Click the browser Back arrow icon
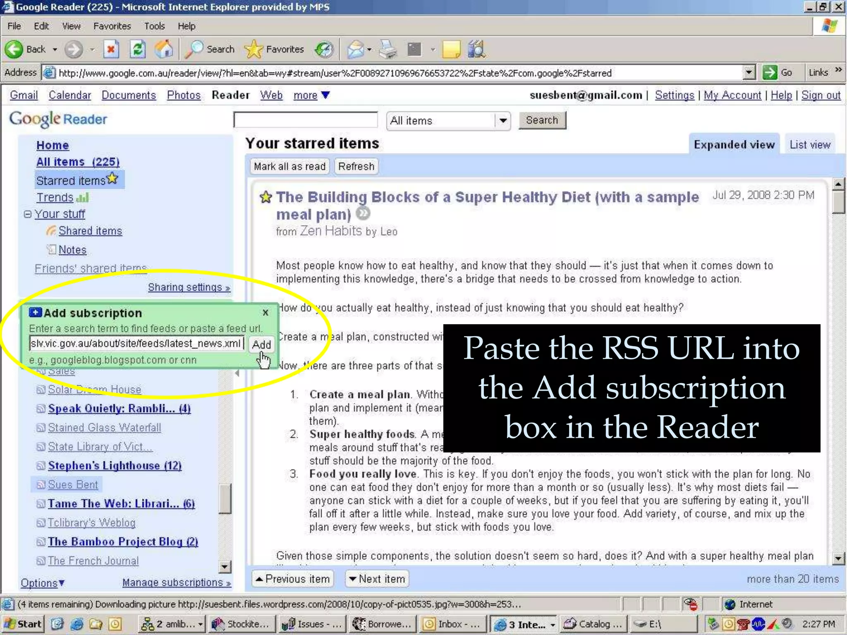This screenshot has width=847, height=635. pos(14,49)
